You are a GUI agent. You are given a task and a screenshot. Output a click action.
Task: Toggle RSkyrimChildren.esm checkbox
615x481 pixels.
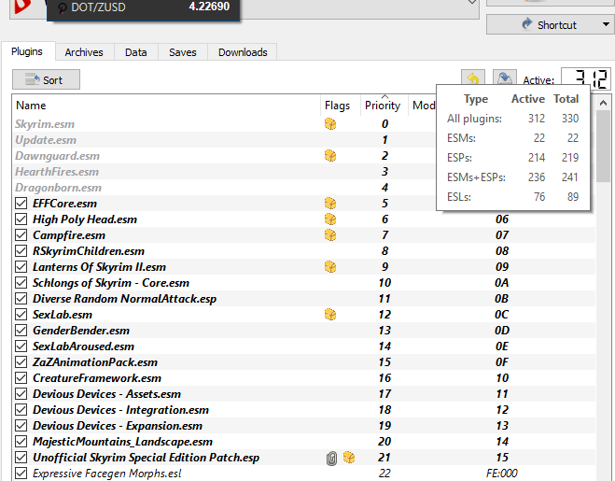21,251
